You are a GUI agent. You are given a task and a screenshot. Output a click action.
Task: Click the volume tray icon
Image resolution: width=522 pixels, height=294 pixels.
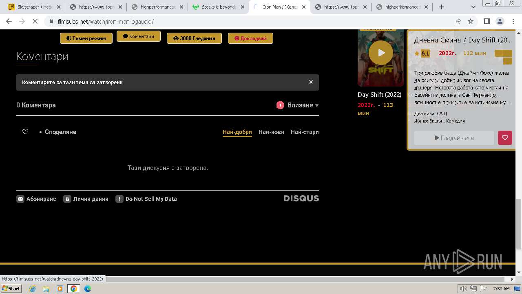[x=464, y=289]
